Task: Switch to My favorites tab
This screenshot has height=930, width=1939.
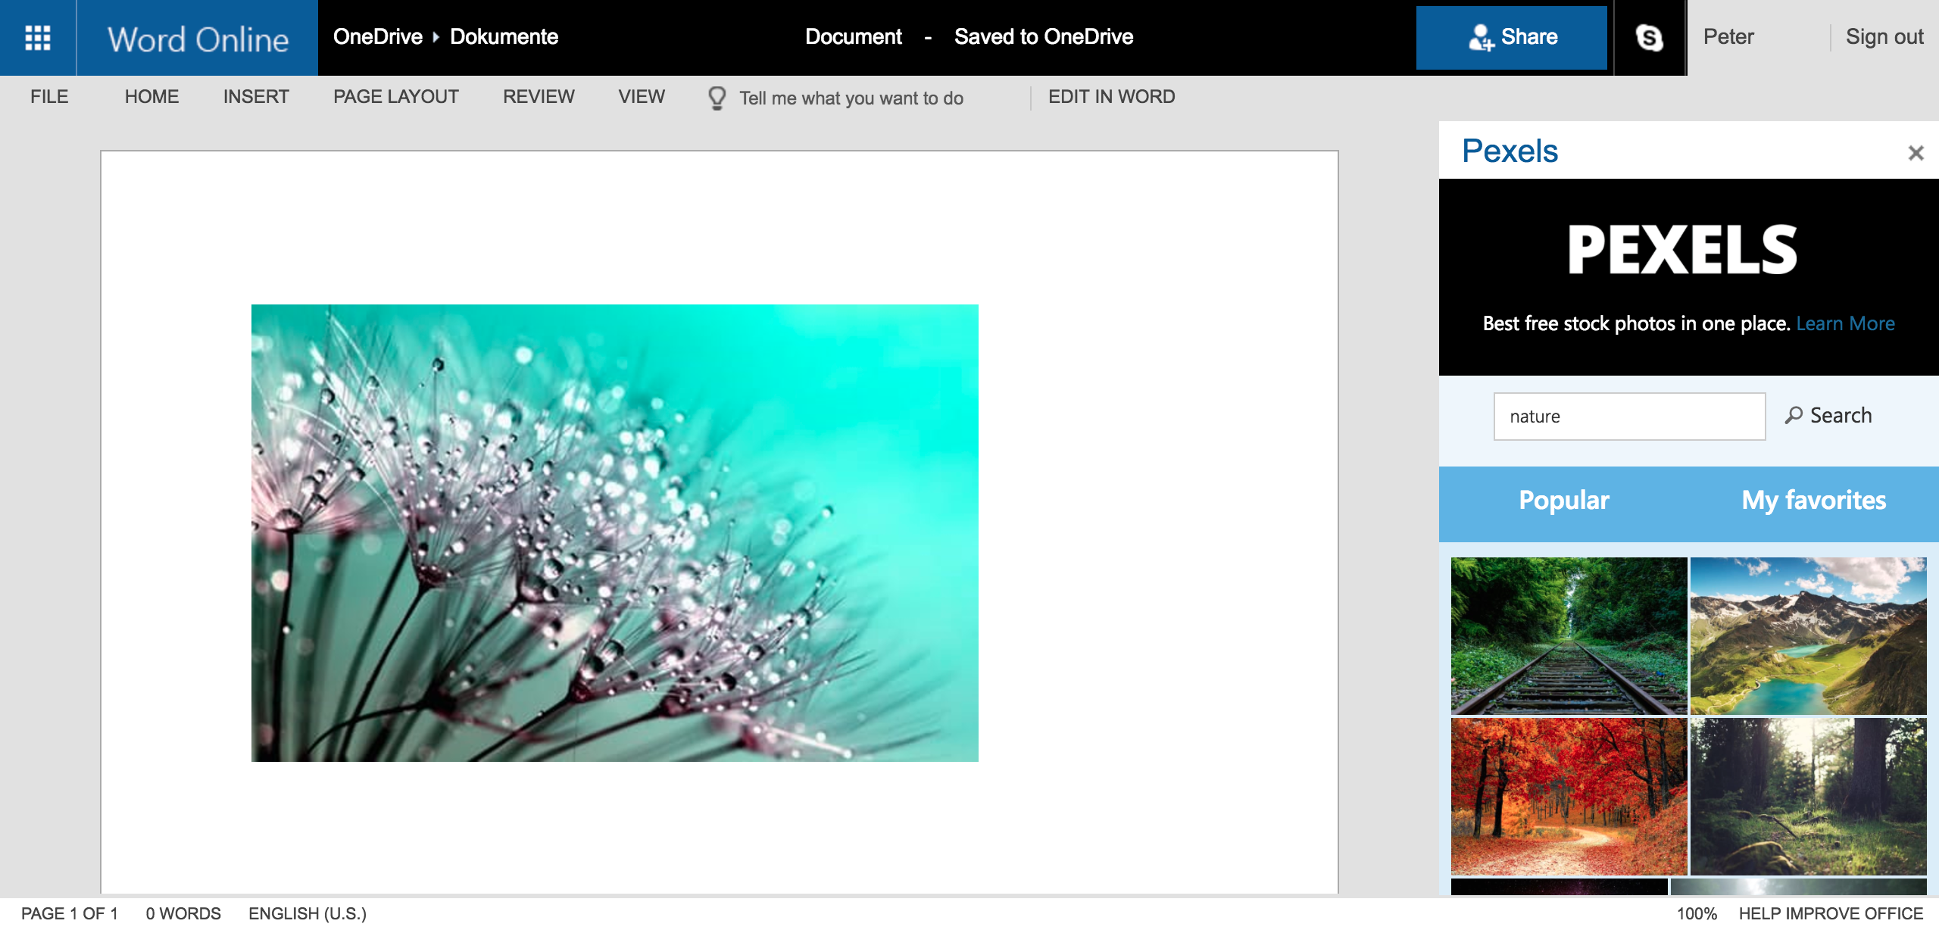Action: point(1813,500)
